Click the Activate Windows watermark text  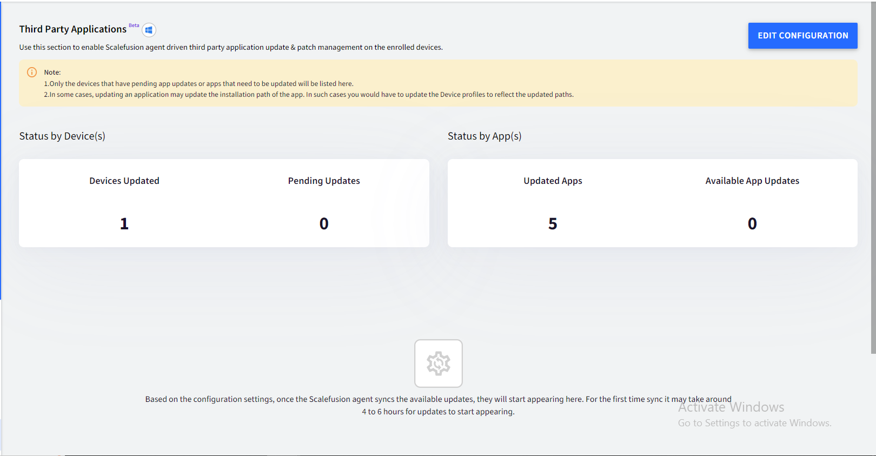point(731,407)
